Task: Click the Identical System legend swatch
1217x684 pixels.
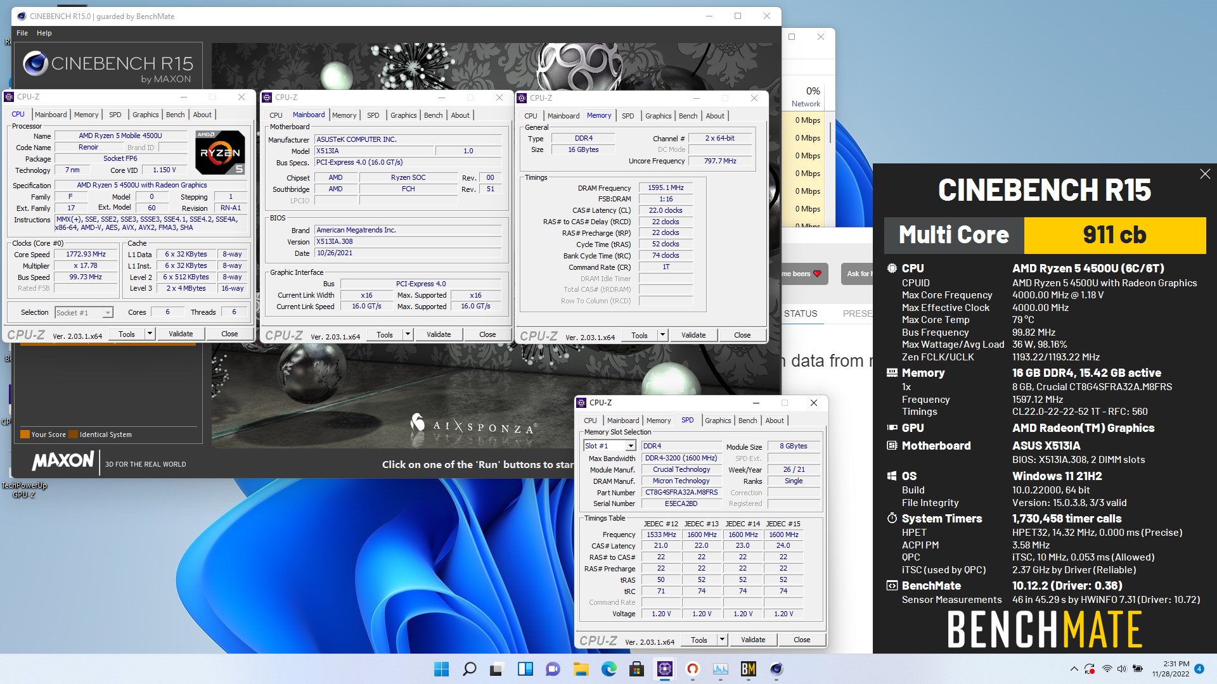Action: (74, 434)
